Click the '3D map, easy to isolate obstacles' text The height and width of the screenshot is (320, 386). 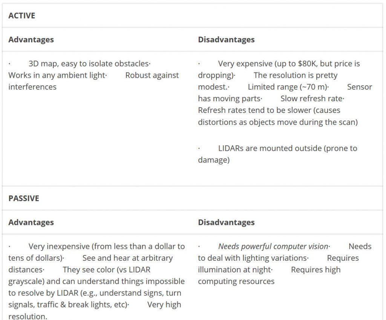point(88,64)
